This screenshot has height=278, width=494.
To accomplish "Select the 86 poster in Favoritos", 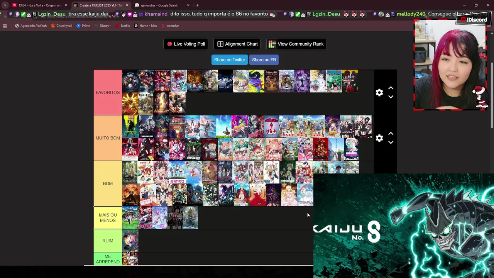I will 287,81.
